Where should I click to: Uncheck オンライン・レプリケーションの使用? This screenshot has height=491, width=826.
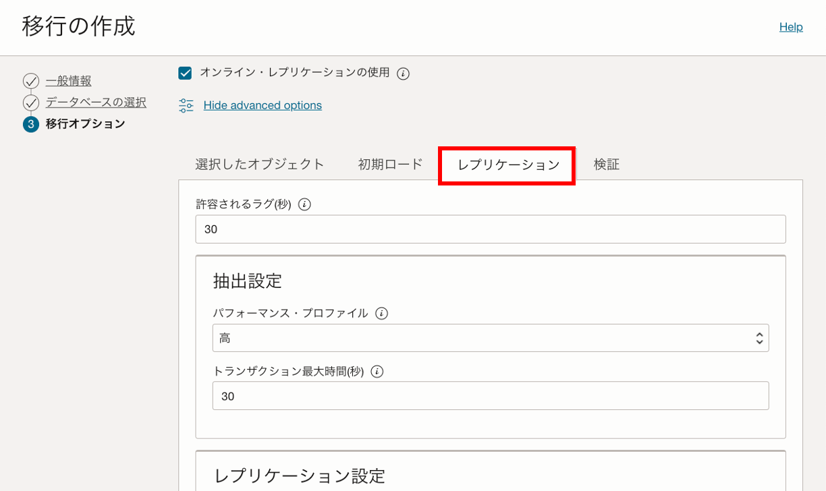pyautogui.click(x=184, y=73)
